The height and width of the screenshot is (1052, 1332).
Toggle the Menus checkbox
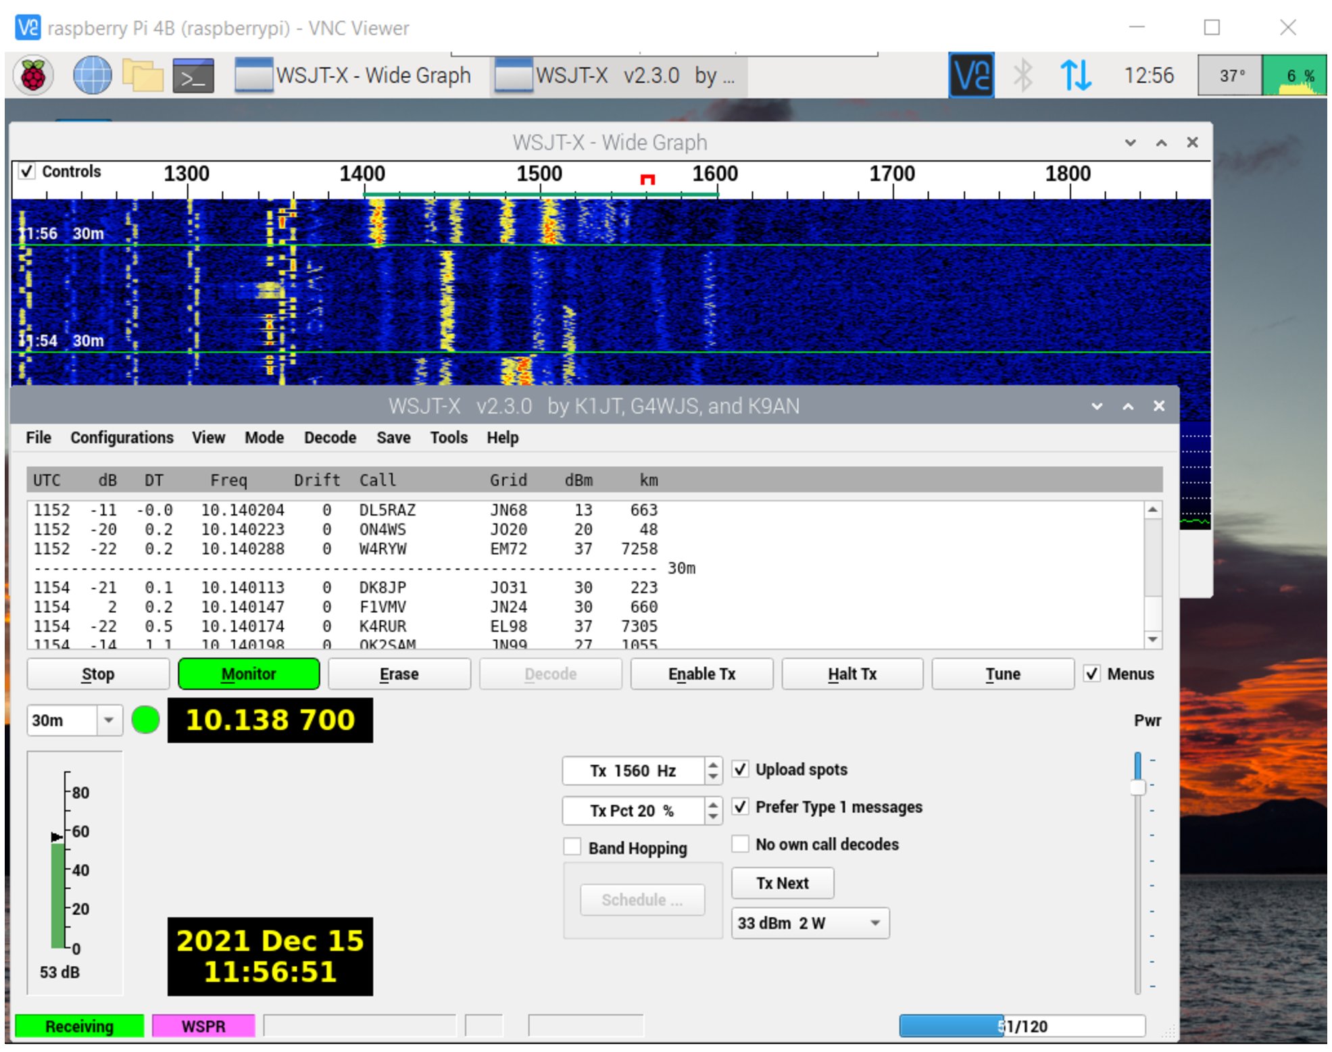point(1092,674)
